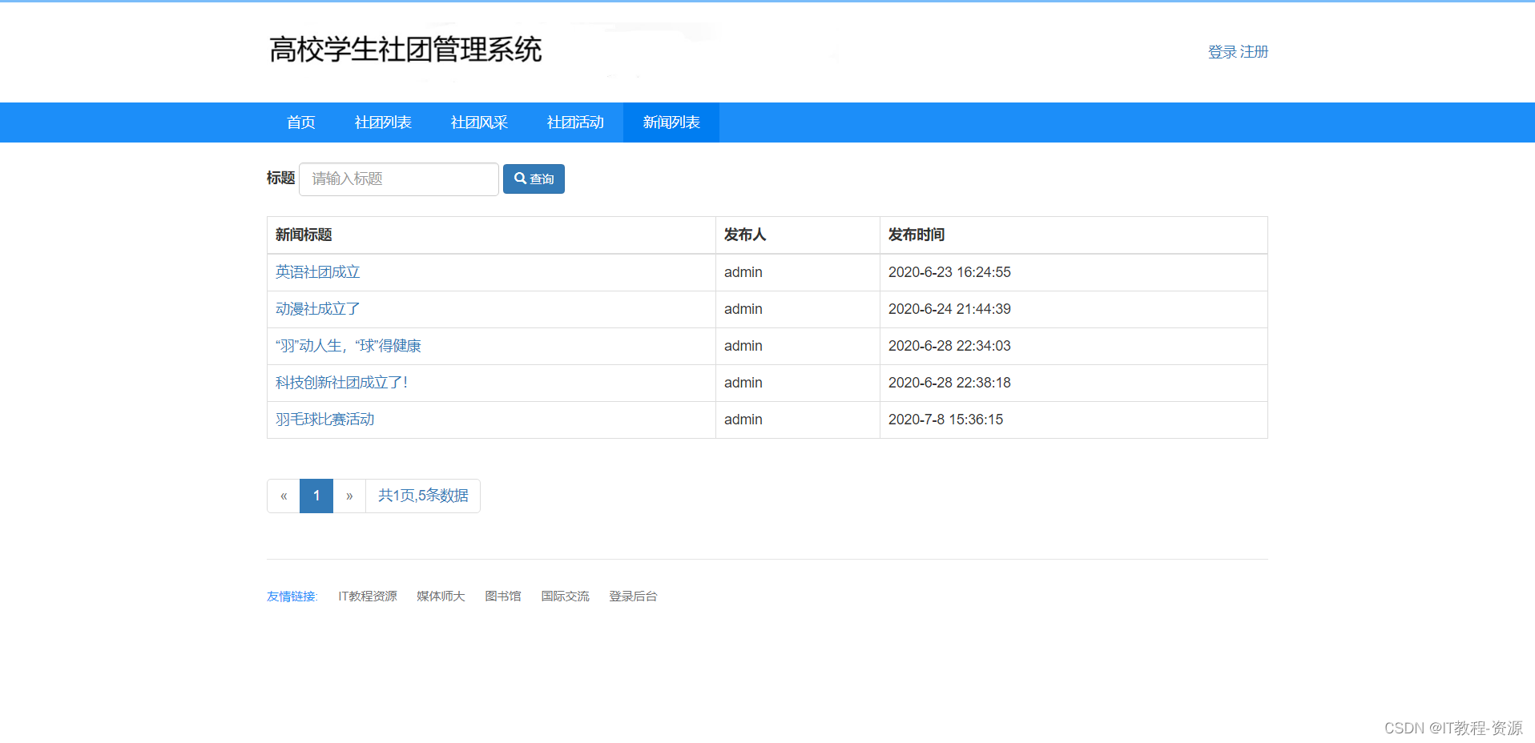Open news item 动漫社成立了
Viewport: 1535px width, 743px height.
(318, 309)
